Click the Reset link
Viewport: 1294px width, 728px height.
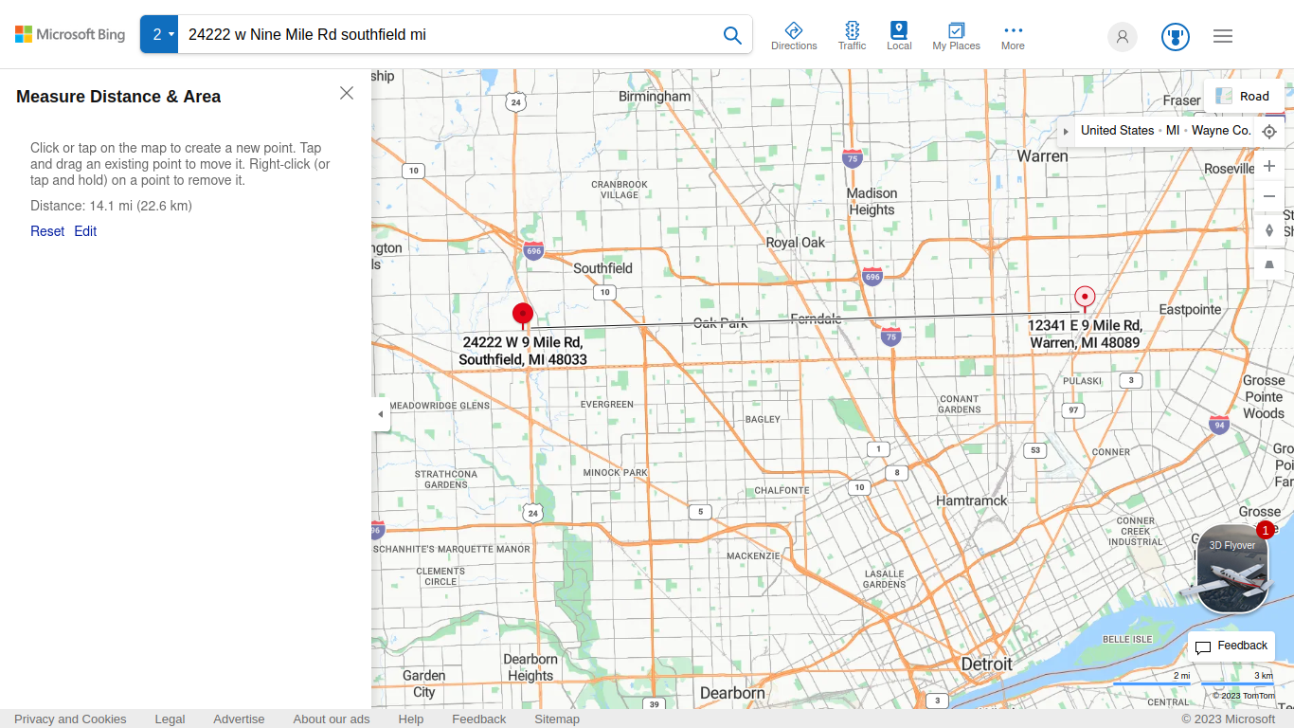[x=47, y=231]
